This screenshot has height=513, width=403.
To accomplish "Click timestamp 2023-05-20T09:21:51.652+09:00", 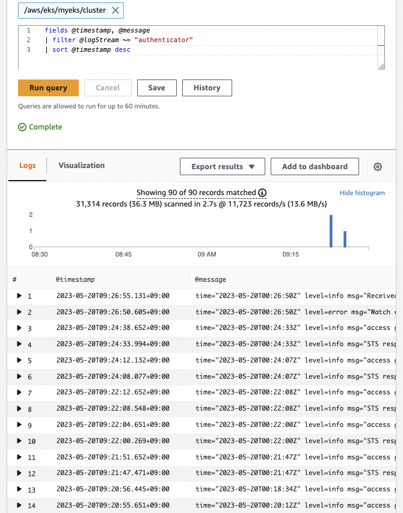I will pos(113,457).
